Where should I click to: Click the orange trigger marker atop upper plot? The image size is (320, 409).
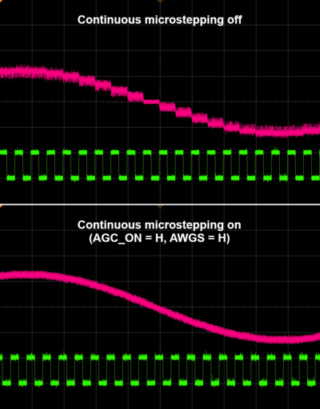(160, 1)
